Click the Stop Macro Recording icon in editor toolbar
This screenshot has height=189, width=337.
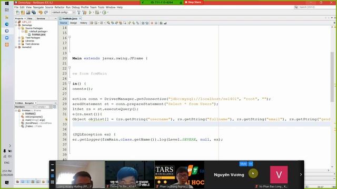(156, 23)
